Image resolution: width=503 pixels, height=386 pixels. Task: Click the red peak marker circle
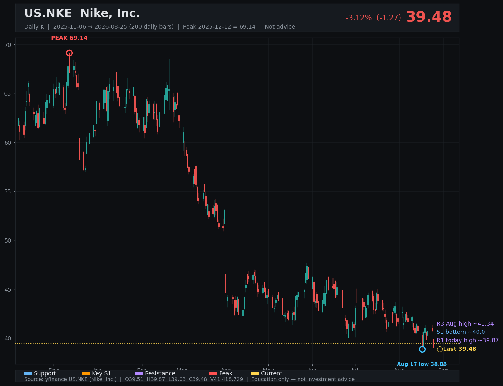(x=69, y=53)
